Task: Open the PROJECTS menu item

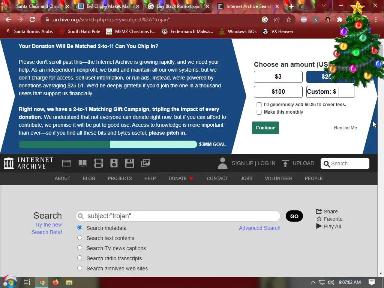Action: (x=120, y=178)
